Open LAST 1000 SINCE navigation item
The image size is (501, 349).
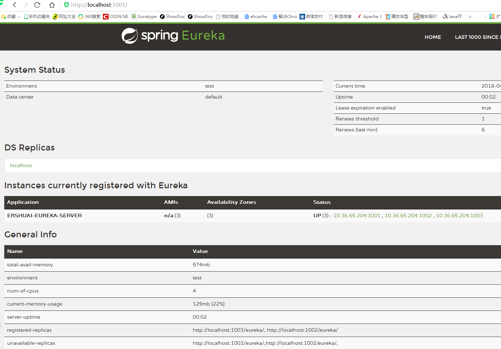[x=478, y=37]
